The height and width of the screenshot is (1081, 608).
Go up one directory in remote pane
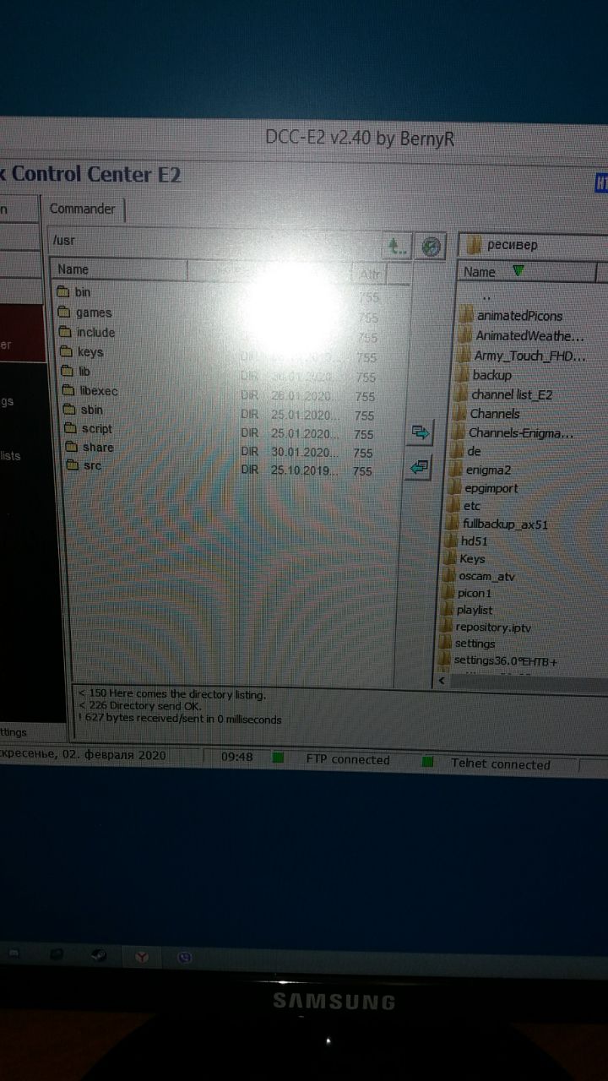397,247
